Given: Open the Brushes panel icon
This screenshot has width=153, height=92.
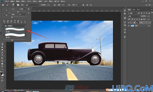Looking at the screenshot, I should [x=125, y=22].
